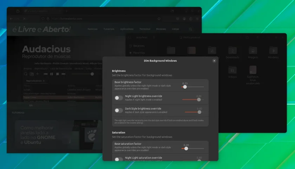Click Audacious add files plus icon

pyautogui.click(x=37, y=74)
